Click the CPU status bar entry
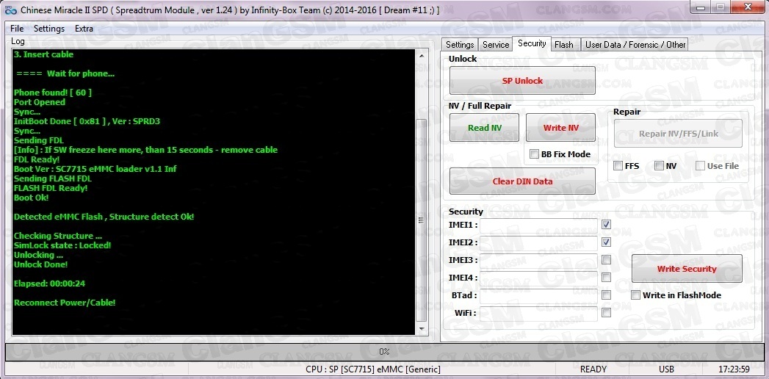 point(372,369)
